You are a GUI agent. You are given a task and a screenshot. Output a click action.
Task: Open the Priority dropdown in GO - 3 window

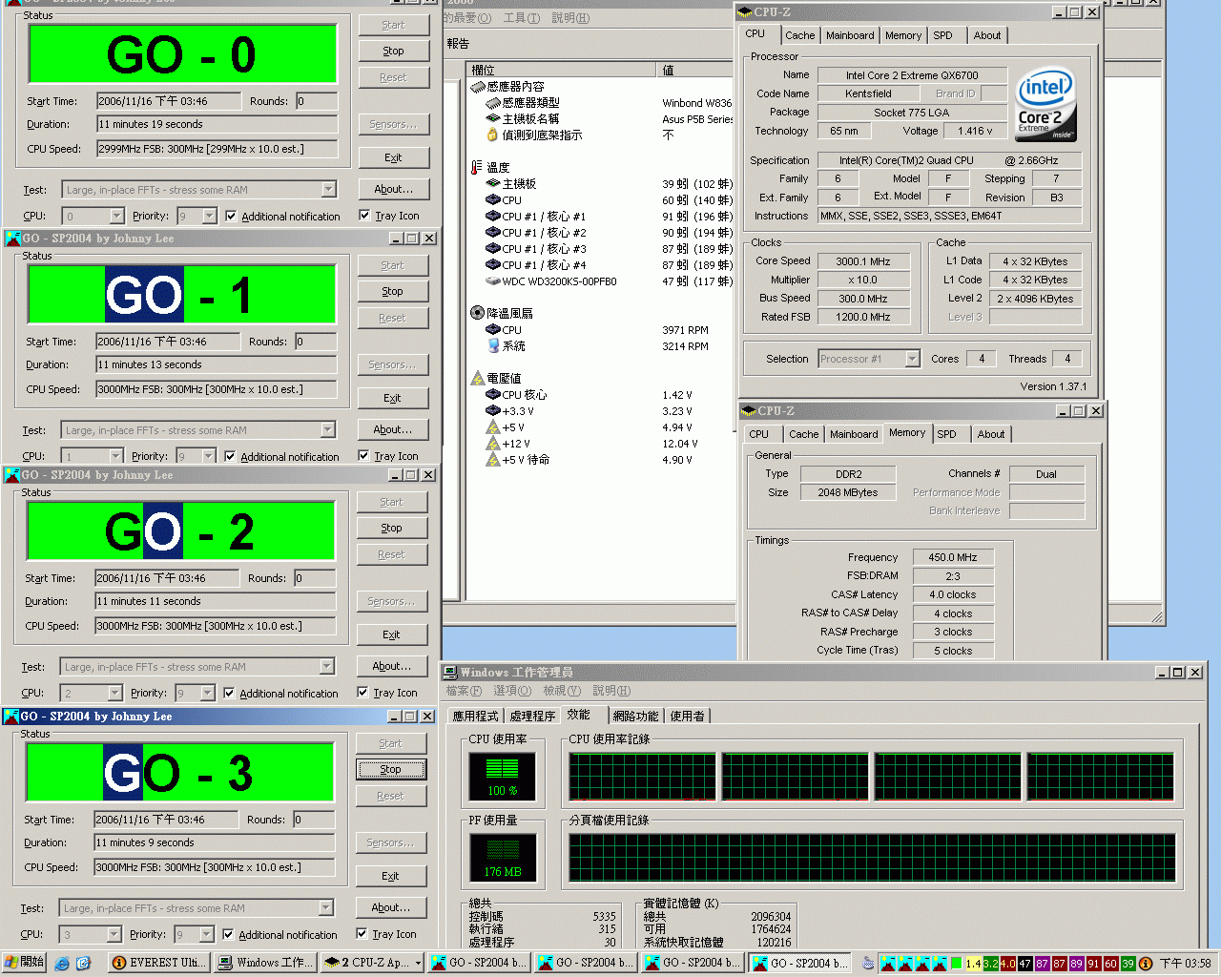point(206,935)
